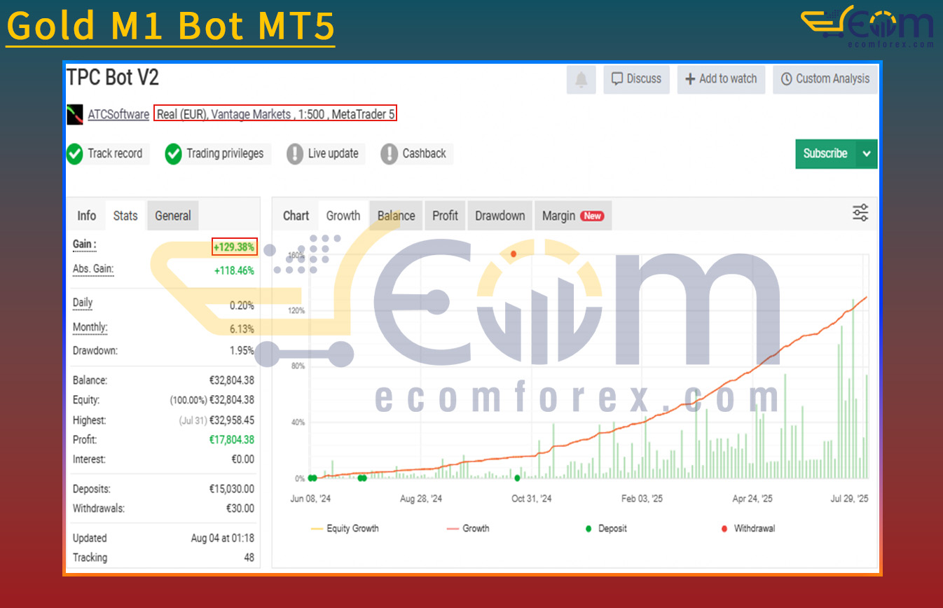The image size is (943, 608).
Task: Click the Subscribe button
Action: tap(825, 153)
